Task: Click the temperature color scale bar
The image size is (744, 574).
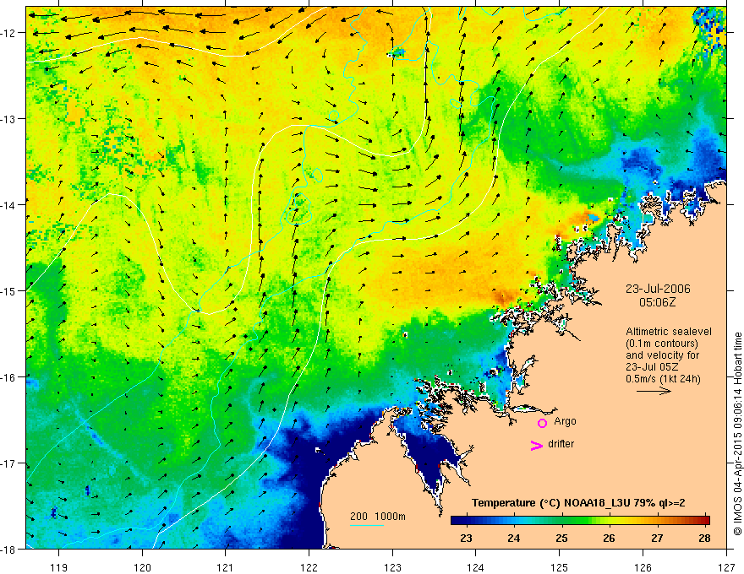Action: (580, 521)
